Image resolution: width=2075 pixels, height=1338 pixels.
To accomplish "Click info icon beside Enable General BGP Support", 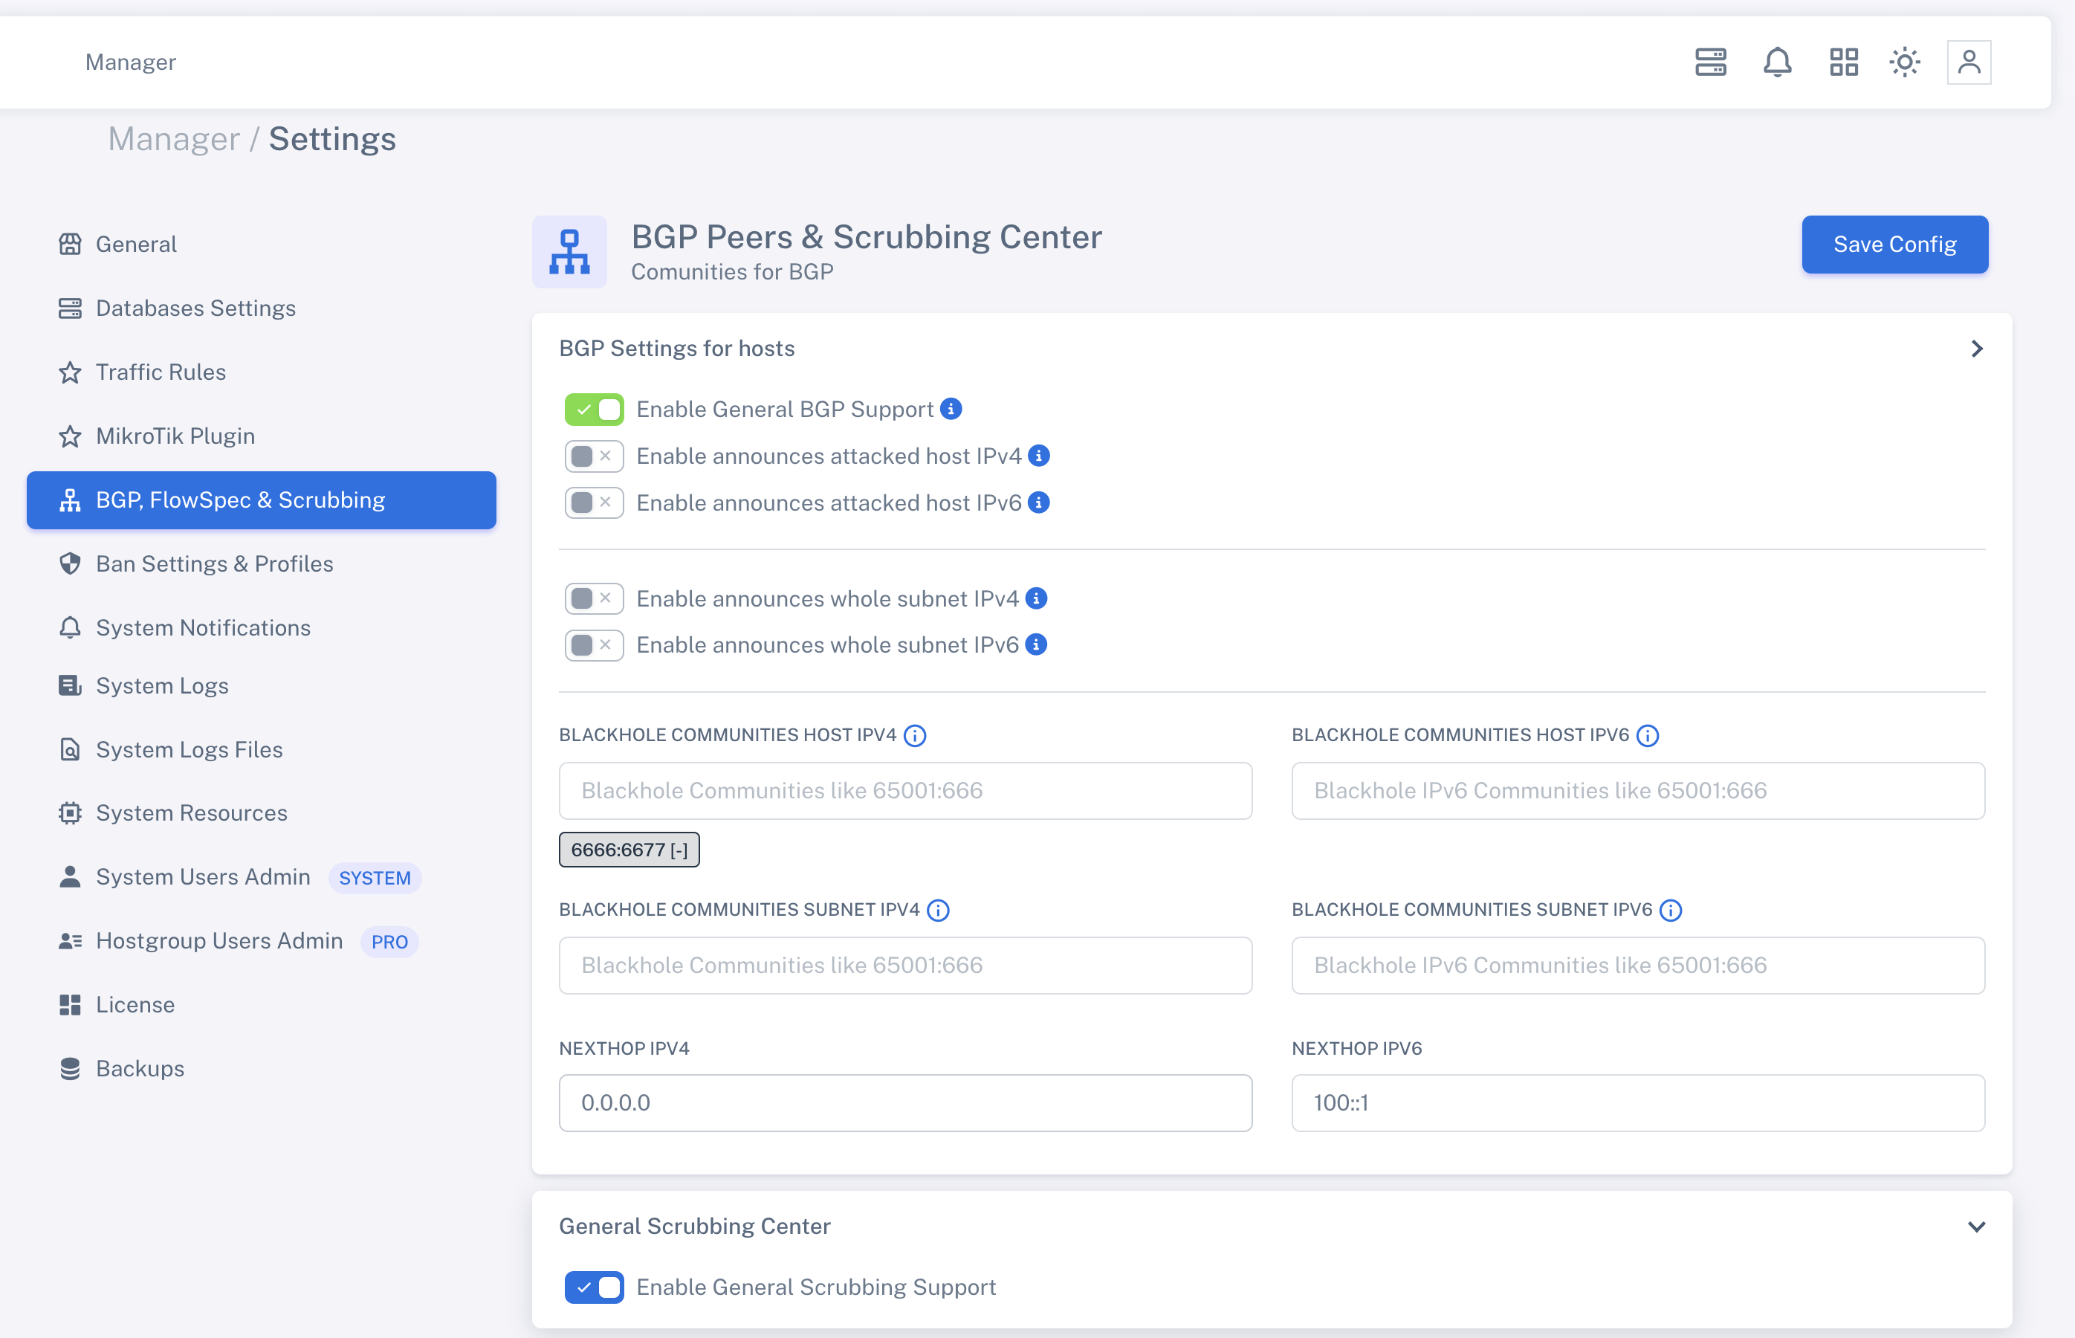I will click(952, 410).
